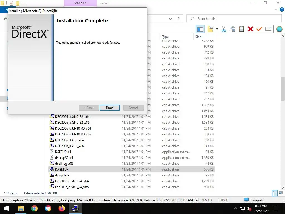
Task: Open the notification center icon
Action: coord(276,208)
